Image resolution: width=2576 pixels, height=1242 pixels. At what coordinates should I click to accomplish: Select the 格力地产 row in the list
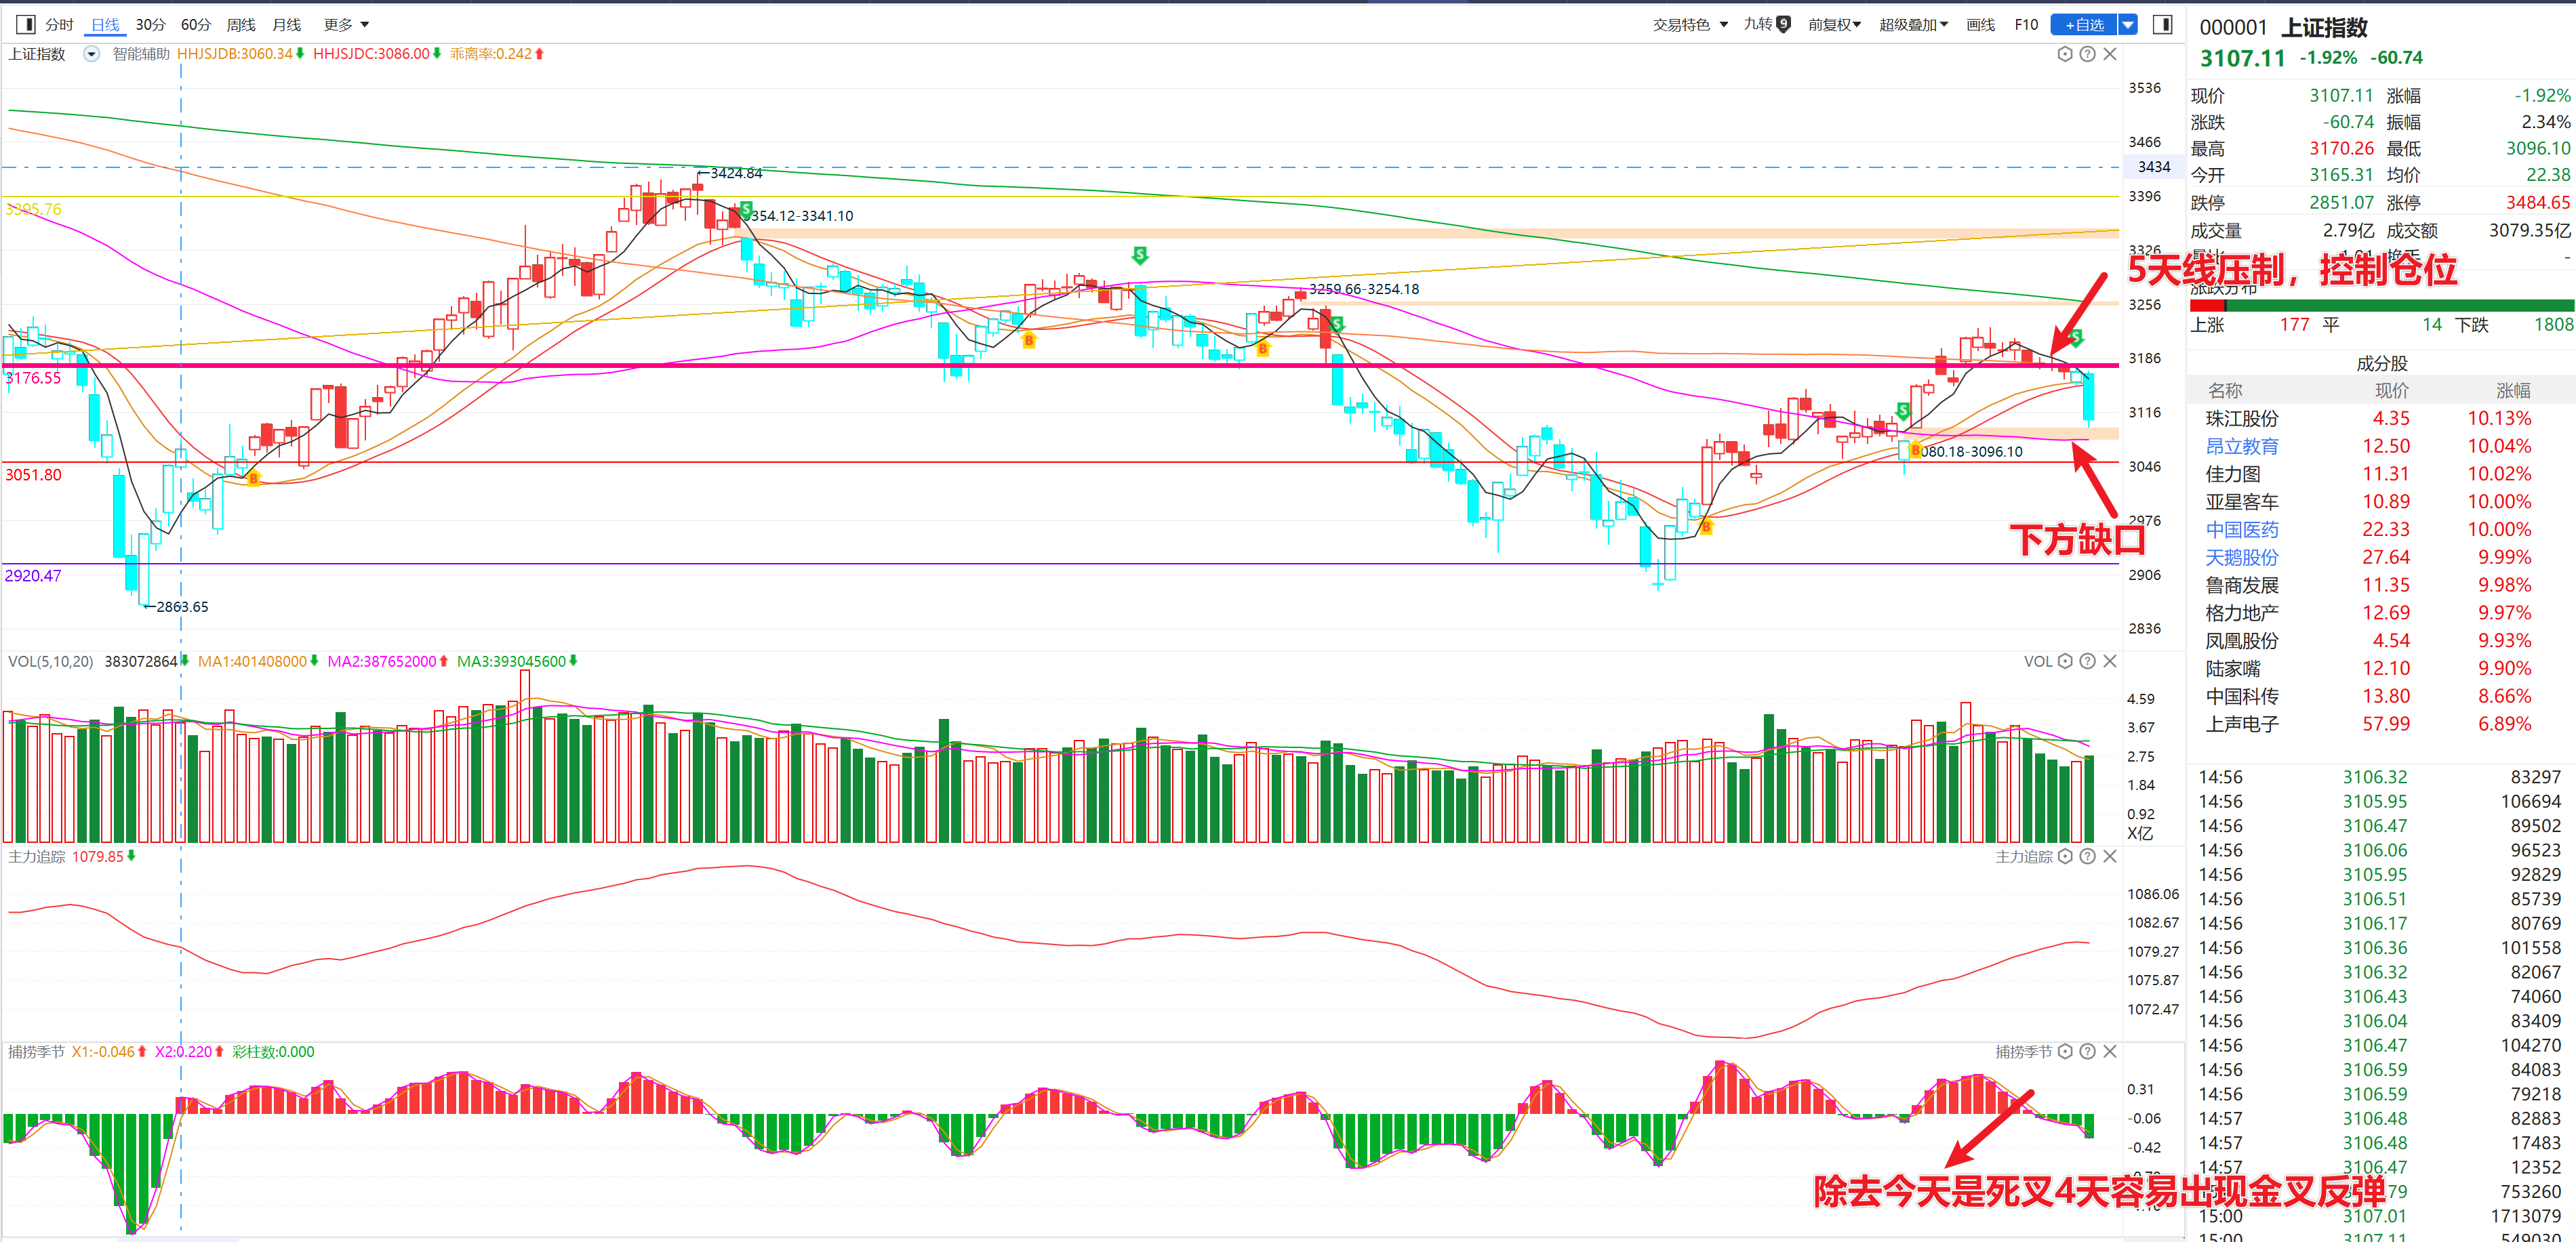click(2381, 613)
